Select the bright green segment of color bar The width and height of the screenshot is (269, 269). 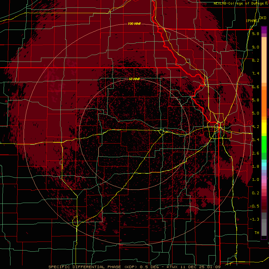coord(264,144)
